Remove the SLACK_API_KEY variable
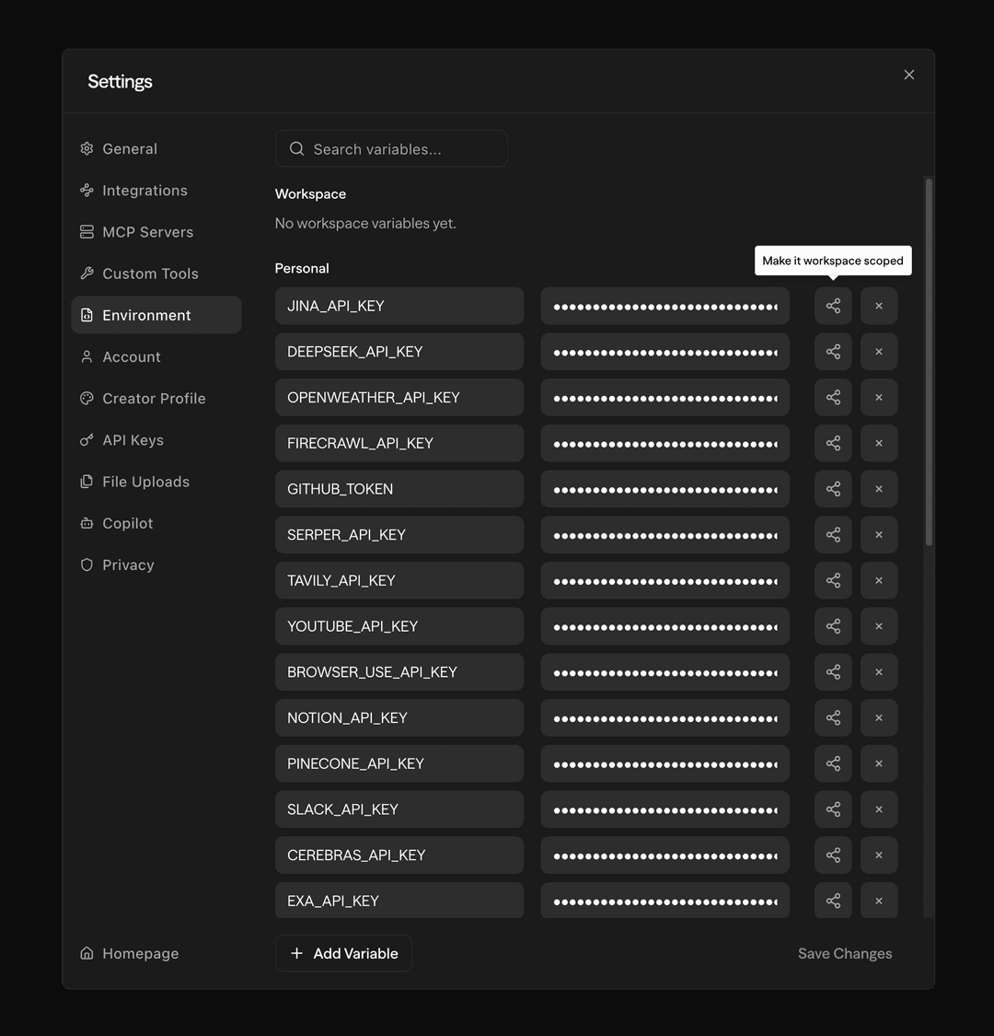 click(x=879, y=809)
